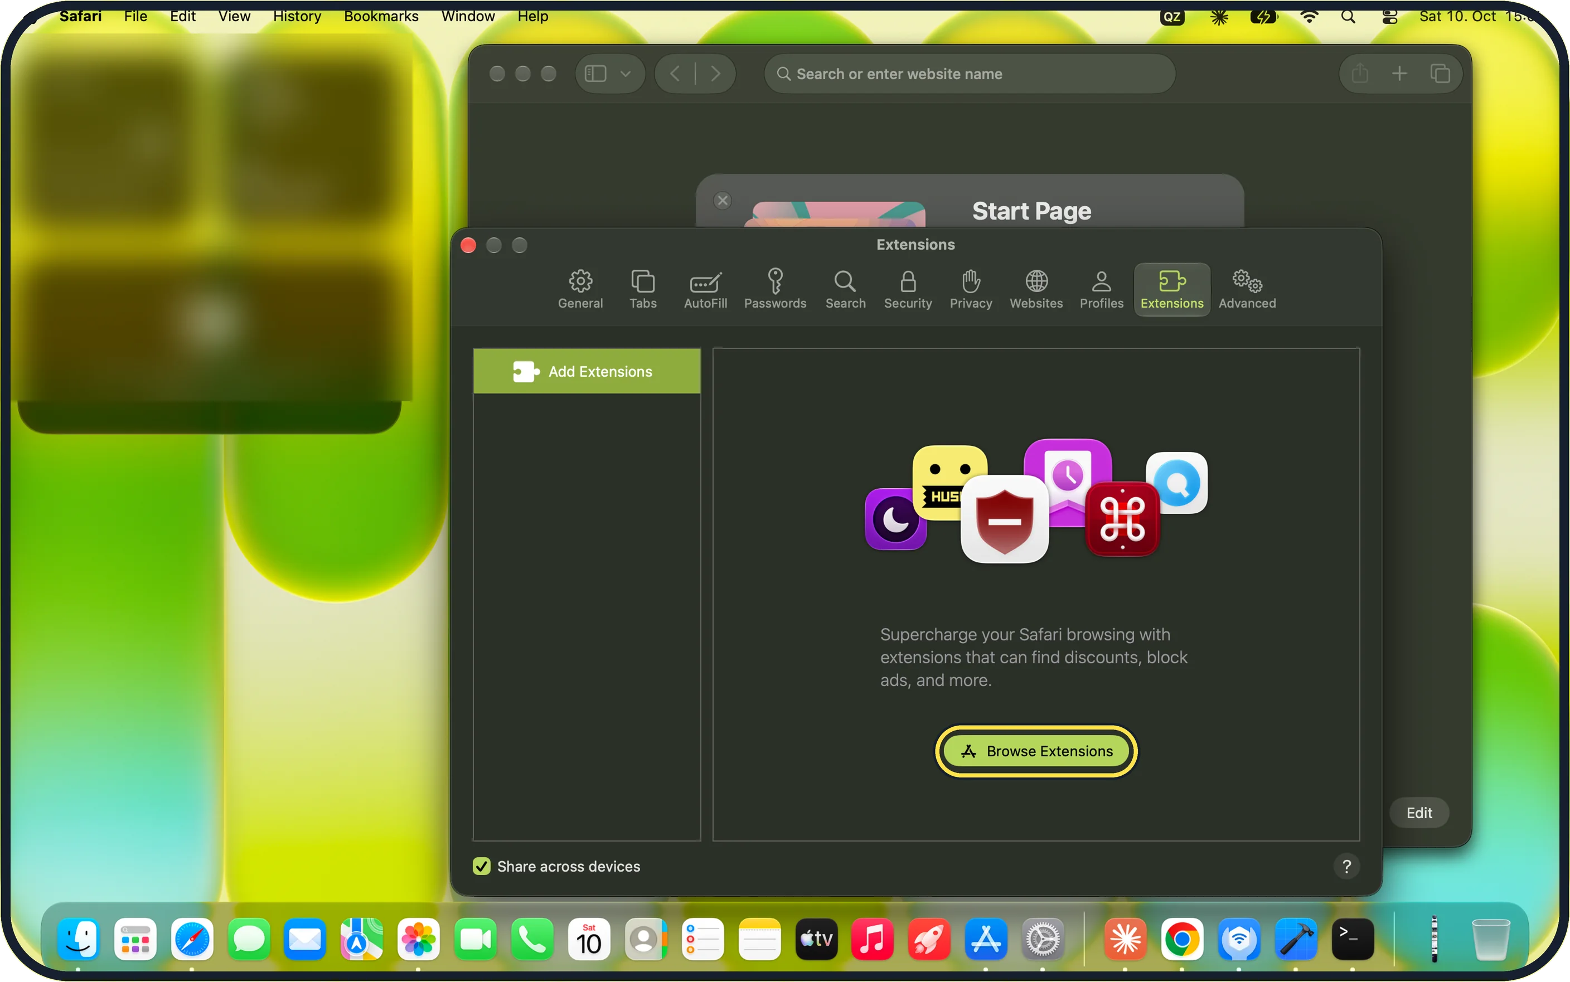This screenshot has height=982, width=1570.
Task: Open the Window menu
Action: tap(468, 16)
